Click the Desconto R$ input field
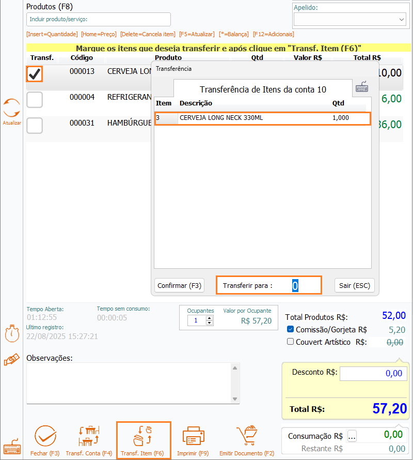This screenshot has width=413, height=460. (373, 373)
